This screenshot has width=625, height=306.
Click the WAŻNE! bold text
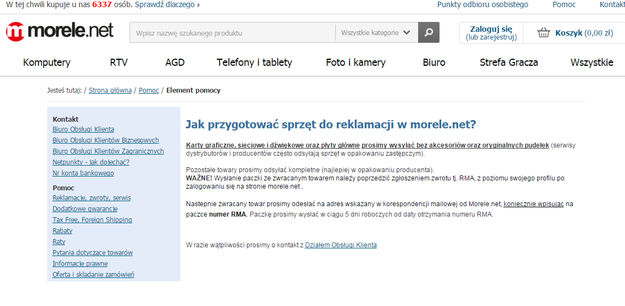tap(199, 179)
